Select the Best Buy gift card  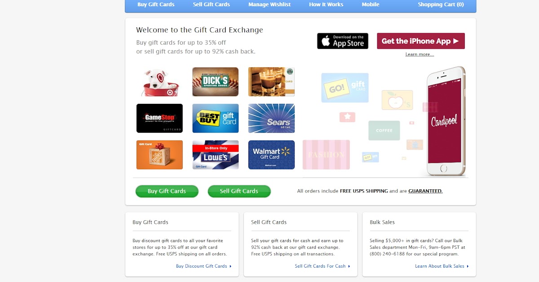click(216, 118)
